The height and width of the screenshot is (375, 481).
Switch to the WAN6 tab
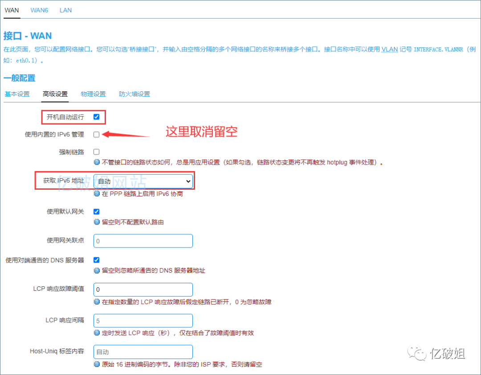tap(39, 10)
